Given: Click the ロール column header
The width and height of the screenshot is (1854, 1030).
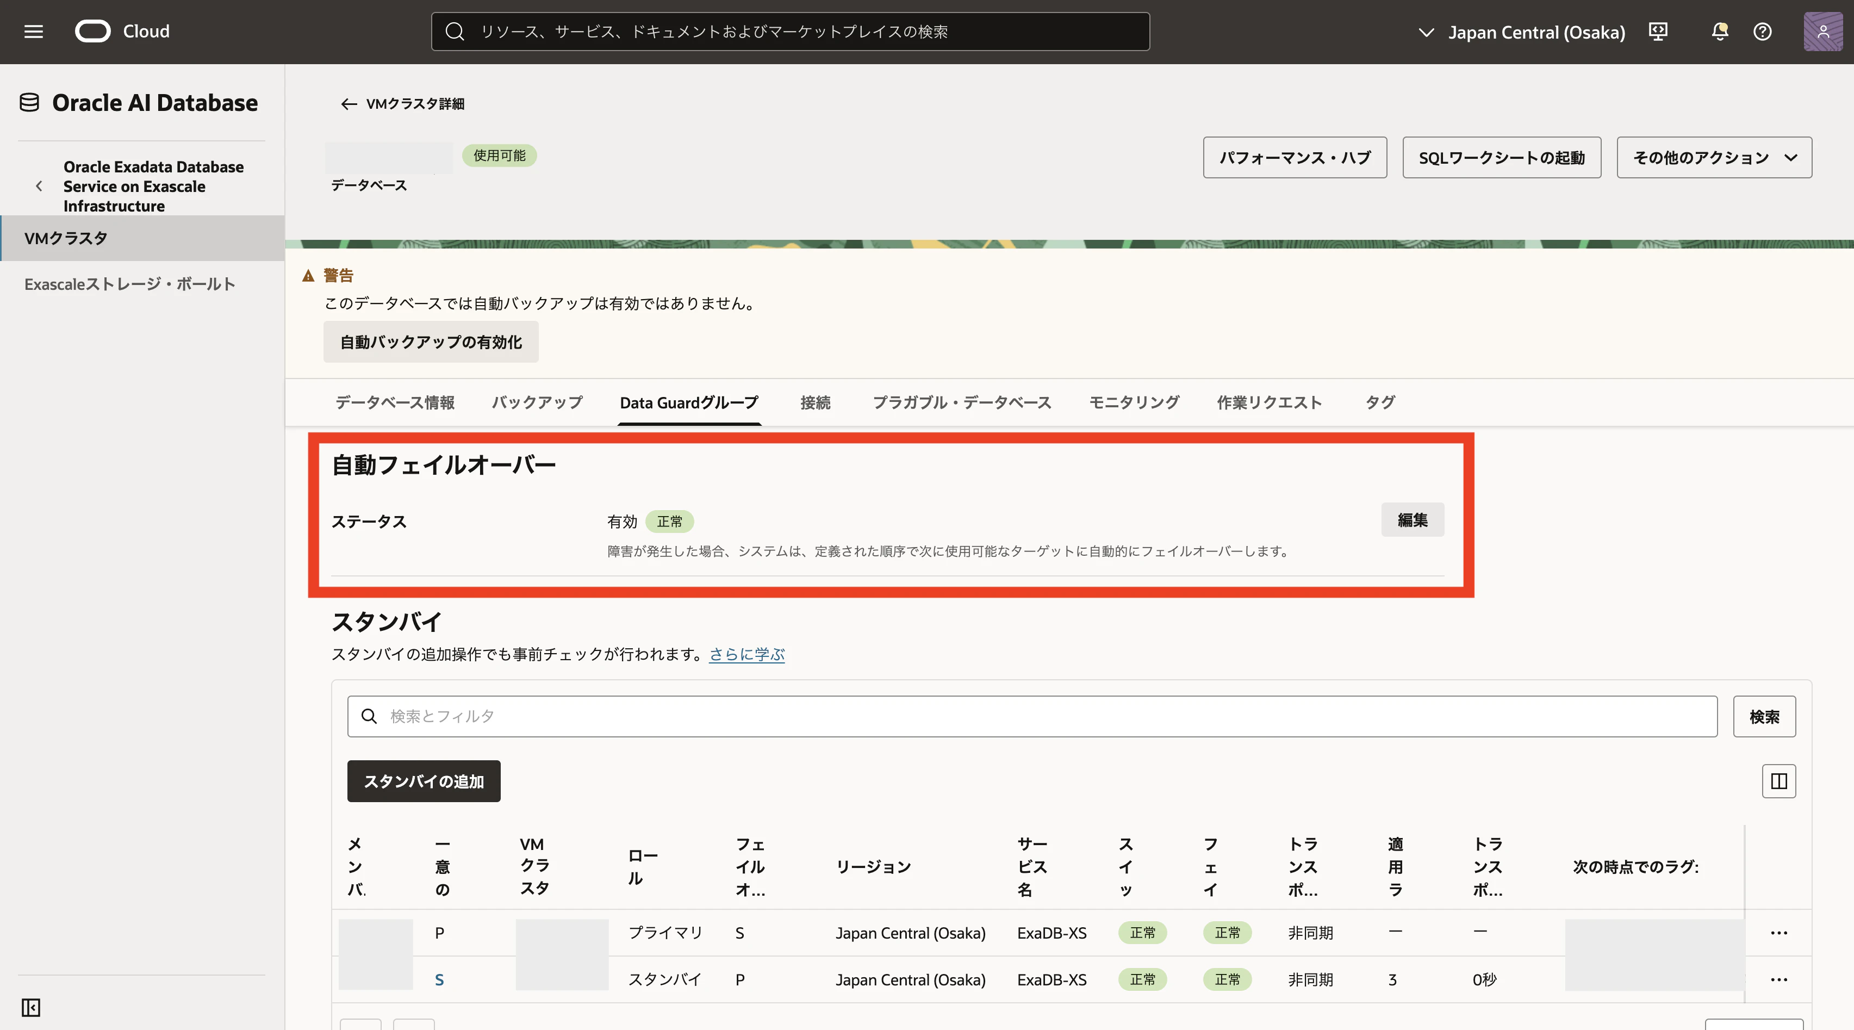Looking at the screenshot, I should pyautogui.click(x=642, y=867).
